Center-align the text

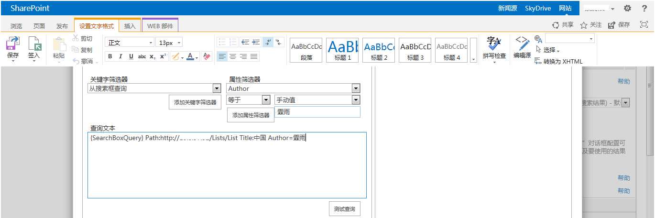tap(233, 56)
